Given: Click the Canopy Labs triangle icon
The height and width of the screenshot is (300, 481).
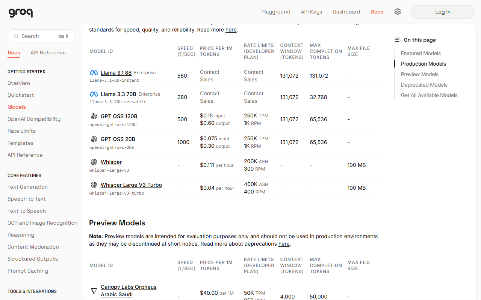Looking at the screenshot, I should 94,291.
